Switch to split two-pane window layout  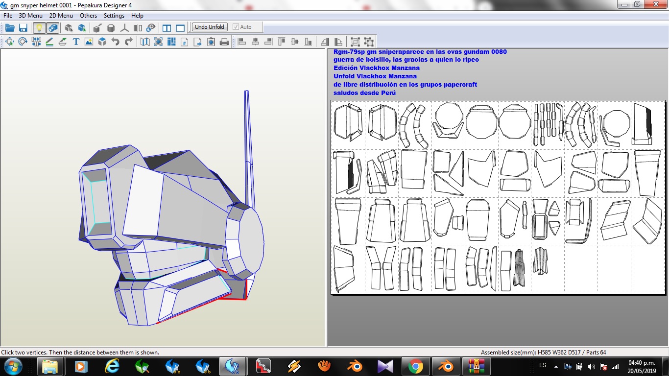coord(167,28)
